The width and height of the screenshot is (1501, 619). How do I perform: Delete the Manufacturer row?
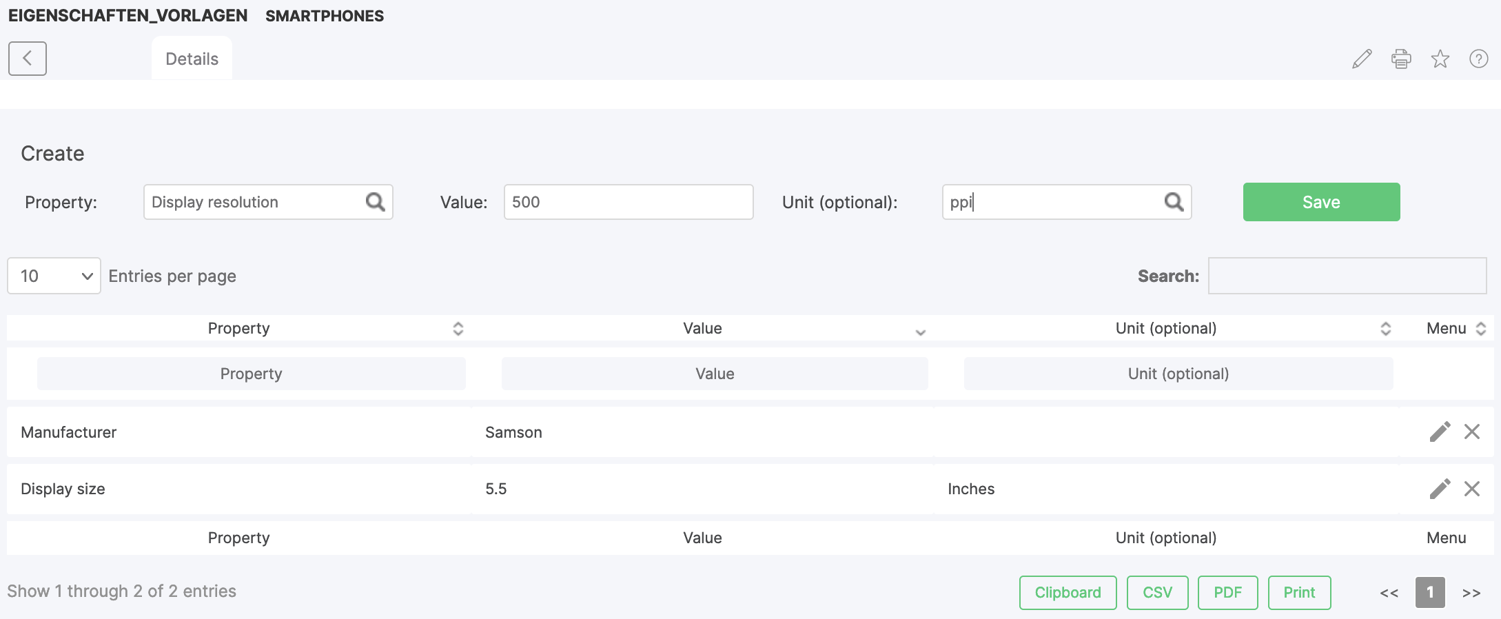(1472, 432)
